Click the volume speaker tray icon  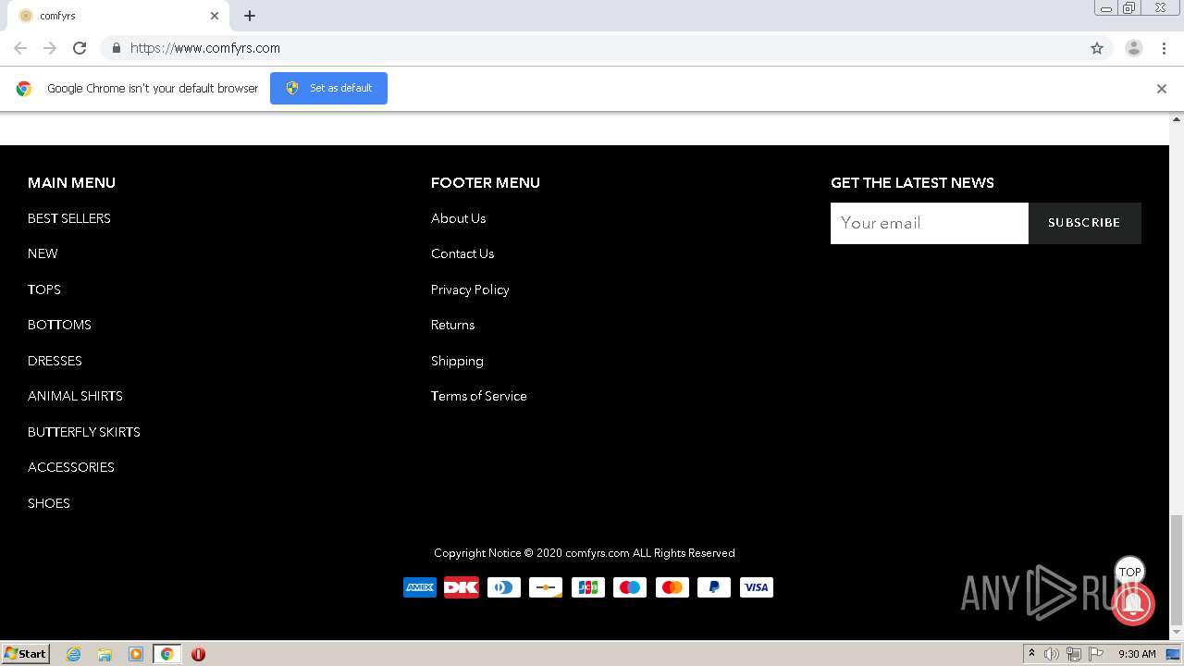point(1052,654)
